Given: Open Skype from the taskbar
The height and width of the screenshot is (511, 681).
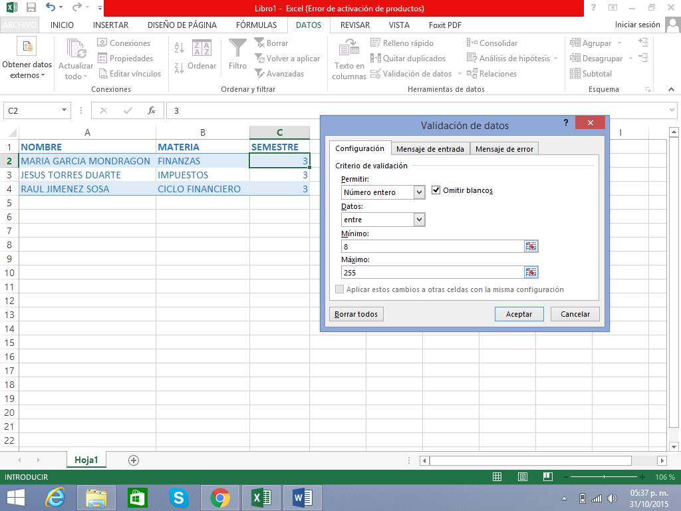Looking at the screenshot, I should 178,497.
